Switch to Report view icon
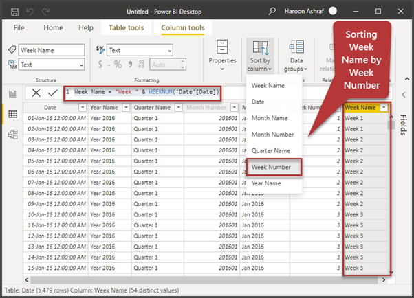This screenshot has width=414, height=298. click(12, 94)
